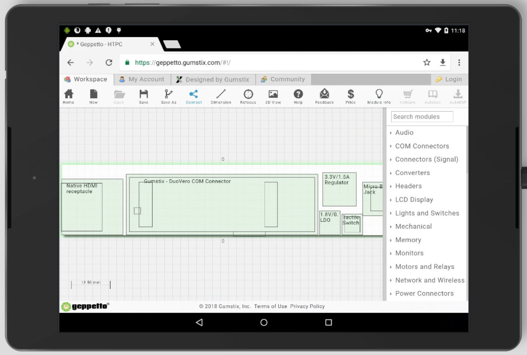Select the 1.8V LDO module
527x355 pixels.
330,223
